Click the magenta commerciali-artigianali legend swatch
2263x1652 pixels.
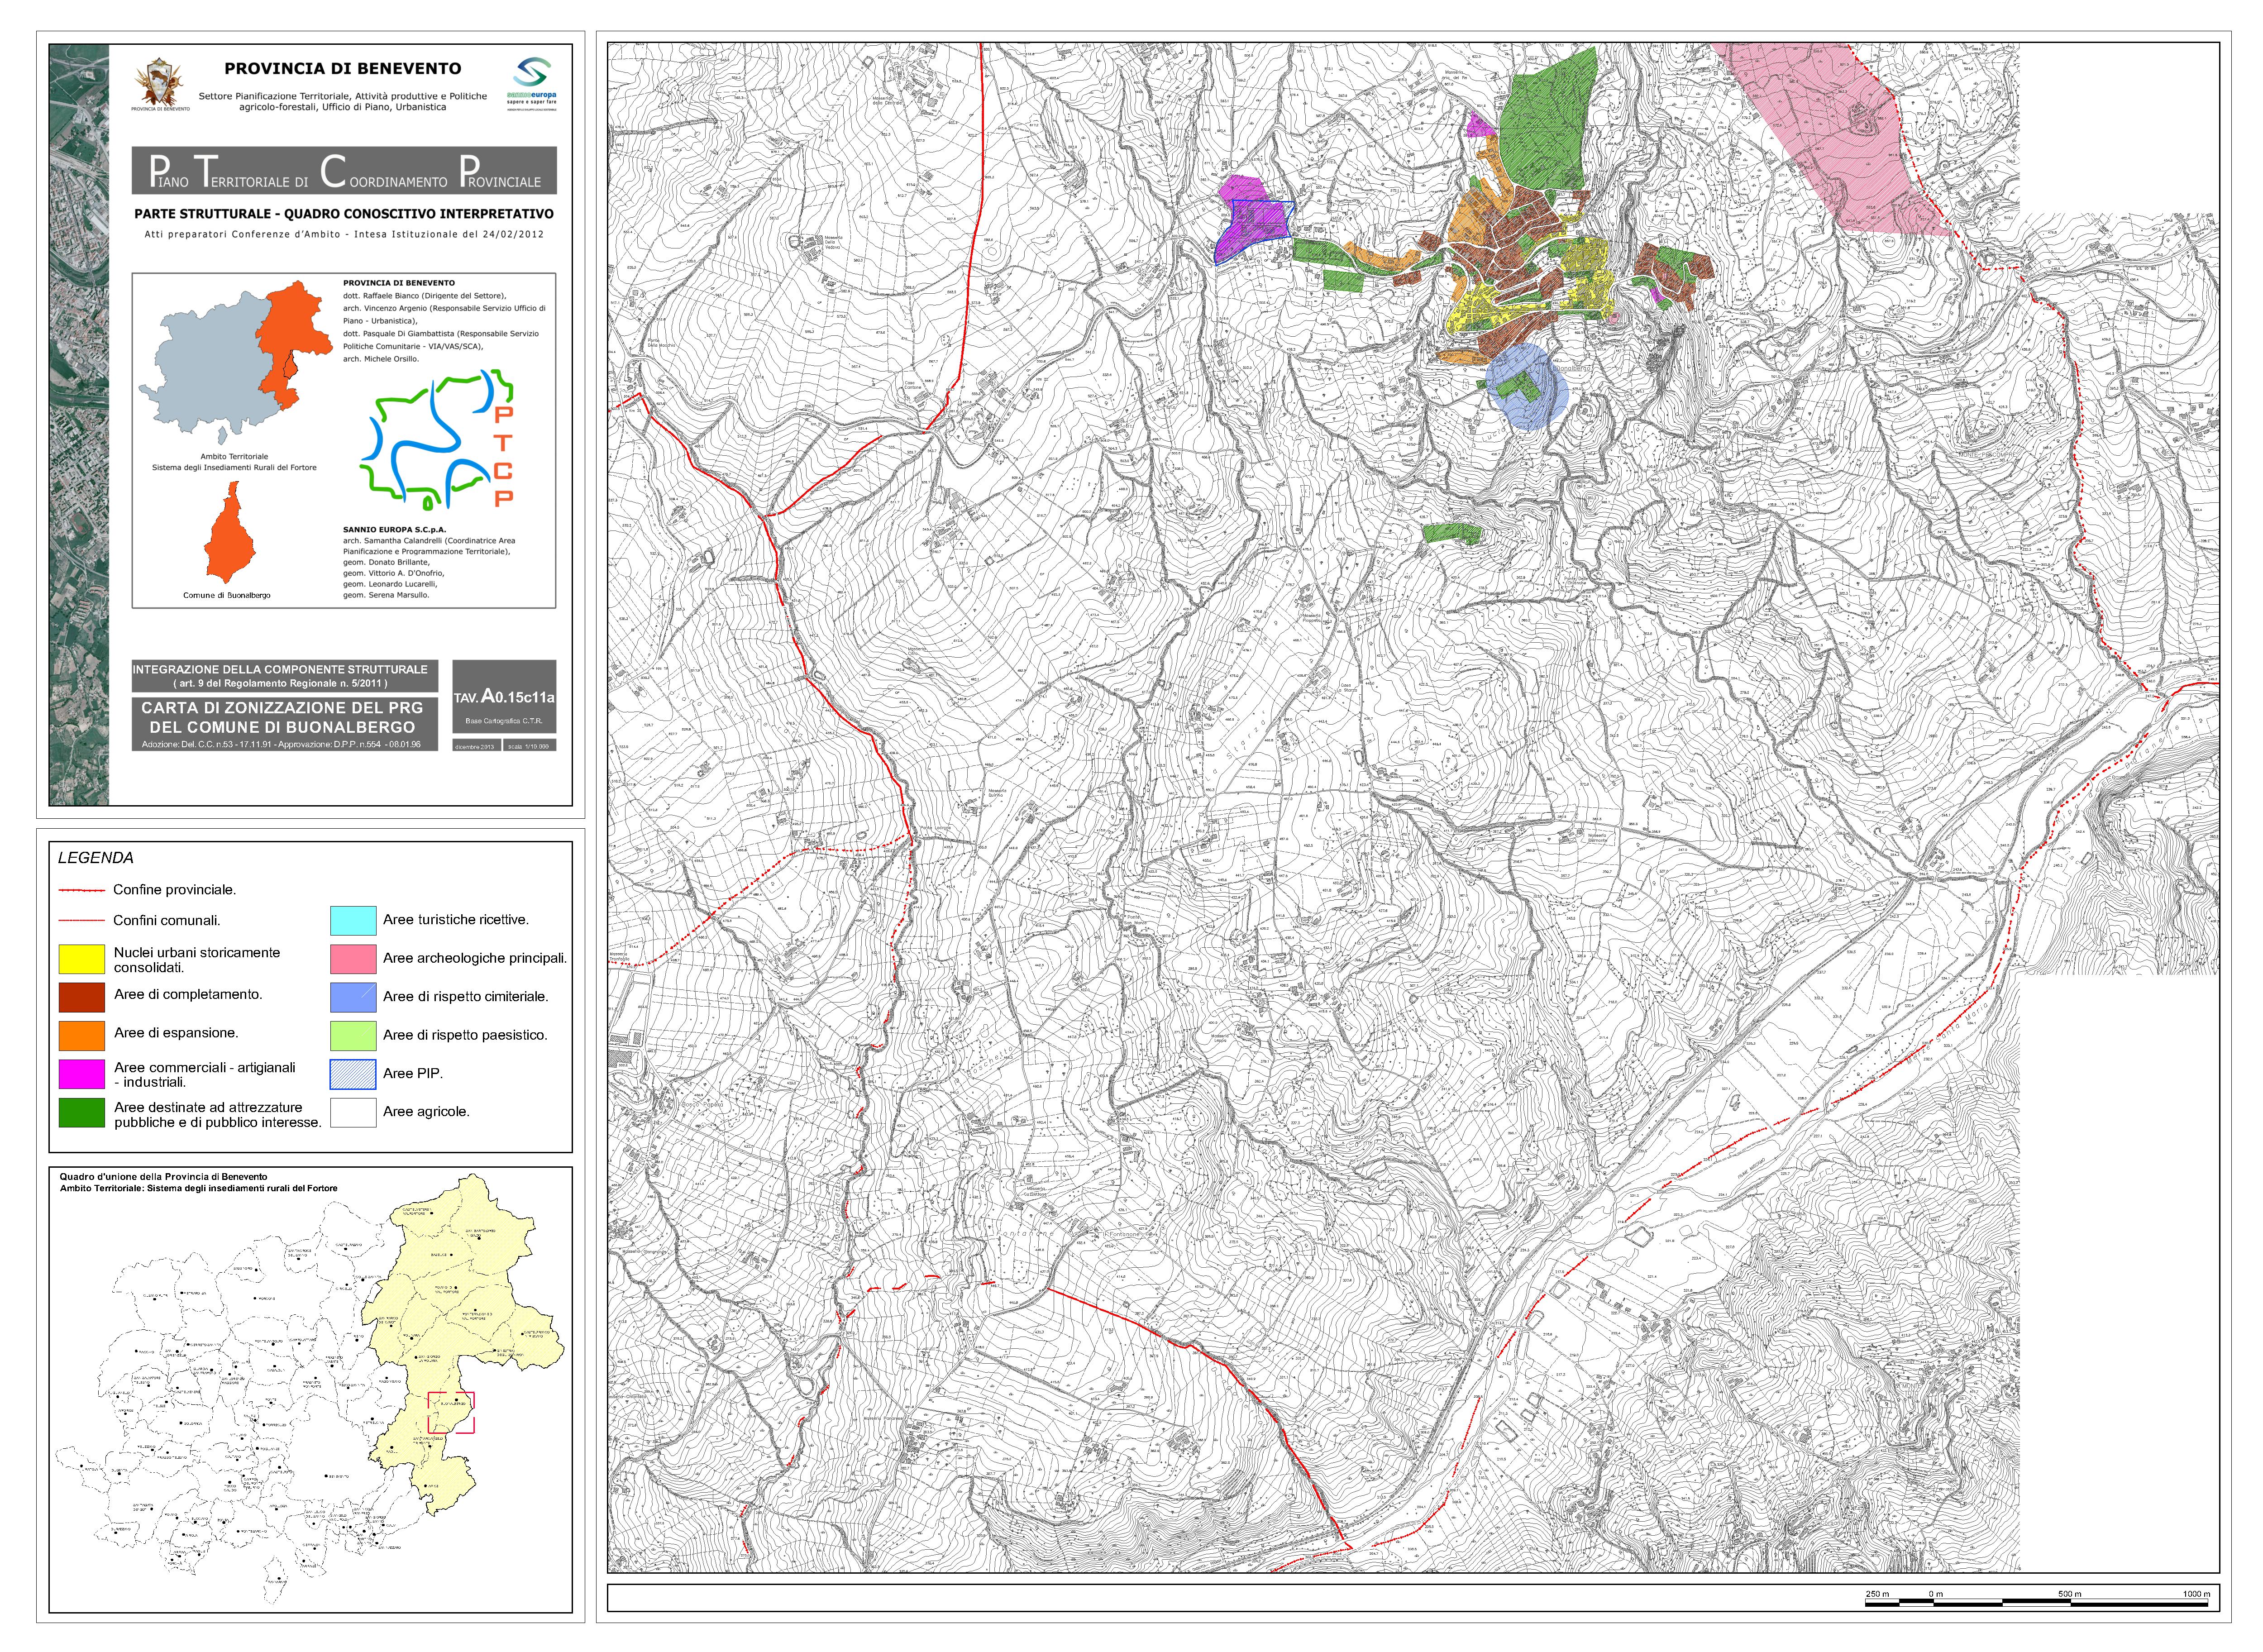click(x=82, y=1074)
